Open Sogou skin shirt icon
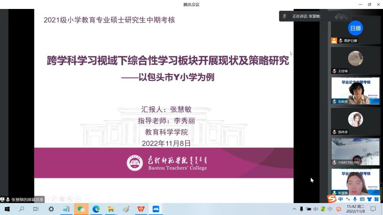Screen dimensions: 383x215 [370, 199]
